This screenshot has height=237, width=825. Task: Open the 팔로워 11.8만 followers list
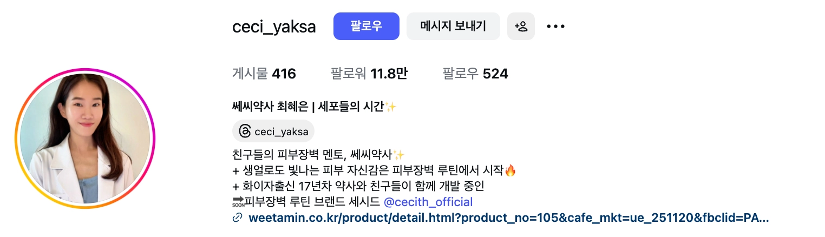point(369,74)
